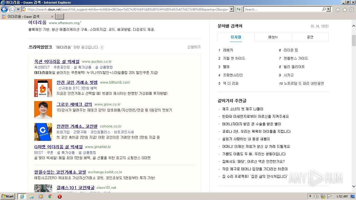Click ranking item 라이온 킹
Image resolution: width=356 pixels, height=200 pixels.
click(291, 50)
